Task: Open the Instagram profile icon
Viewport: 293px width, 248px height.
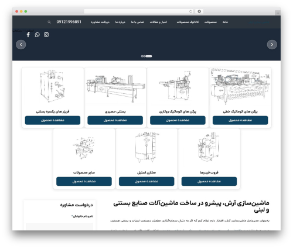Action: [x=46, y=35]
